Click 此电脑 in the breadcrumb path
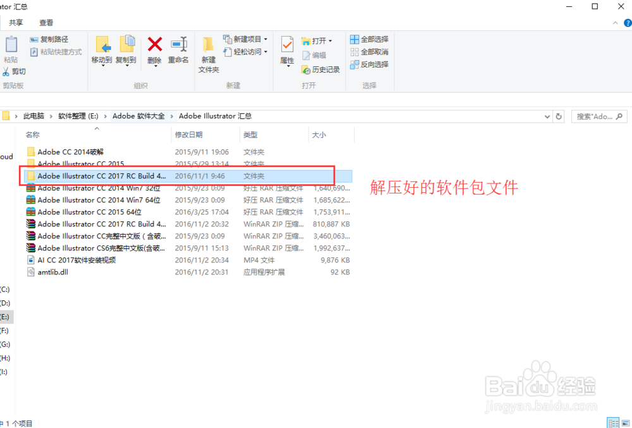This screenshot has width=632, height=428. coord(33,116)
